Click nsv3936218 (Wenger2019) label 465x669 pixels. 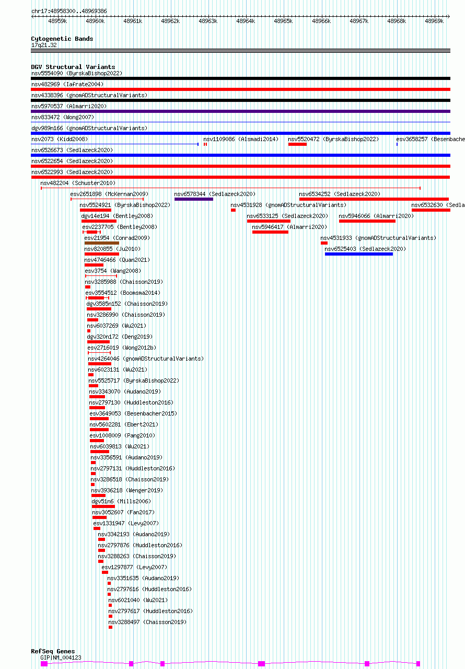(x=127, y=490)
